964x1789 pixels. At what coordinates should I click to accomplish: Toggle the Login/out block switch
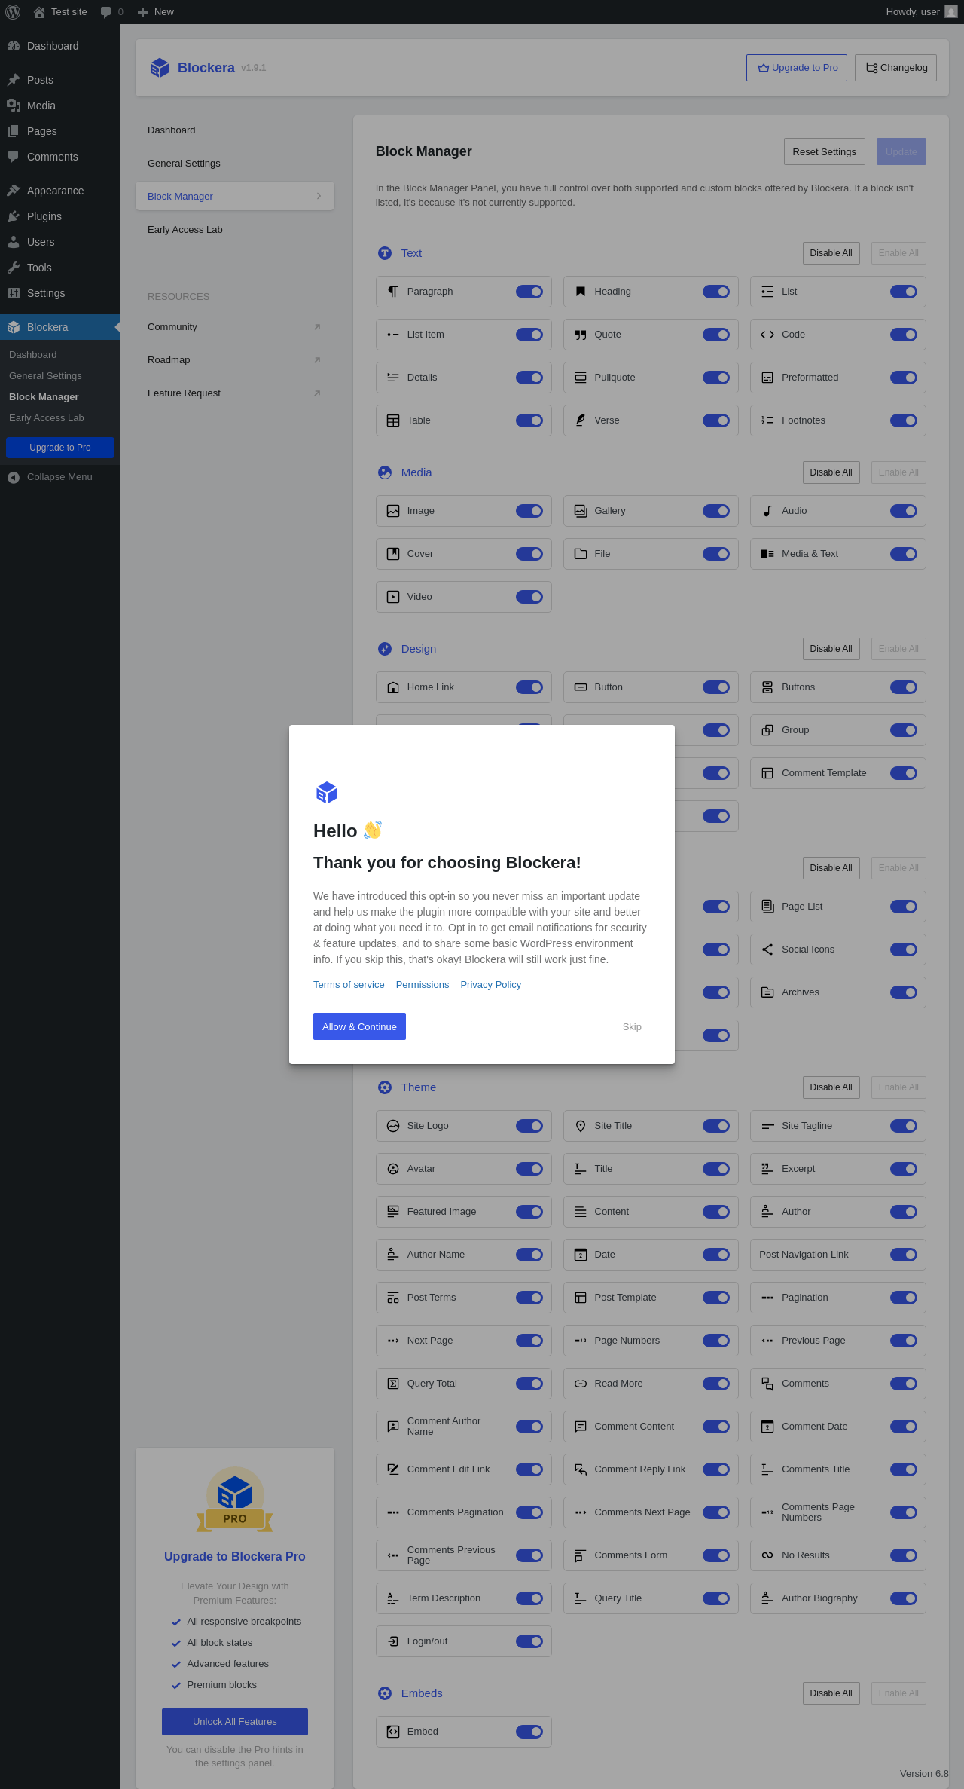pyautogui.click(x=529, y=1641)
